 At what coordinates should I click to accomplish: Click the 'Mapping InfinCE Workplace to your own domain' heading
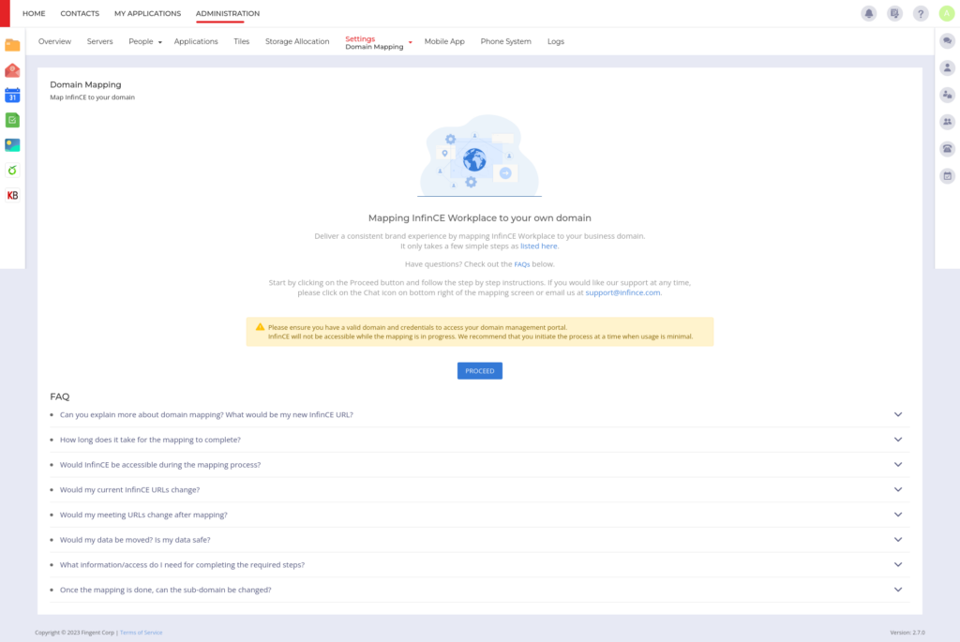coord(479,217)
